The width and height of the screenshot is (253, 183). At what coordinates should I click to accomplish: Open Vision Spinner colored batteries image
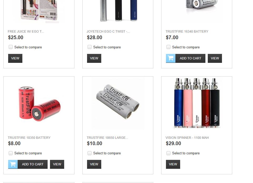[197, 103]
